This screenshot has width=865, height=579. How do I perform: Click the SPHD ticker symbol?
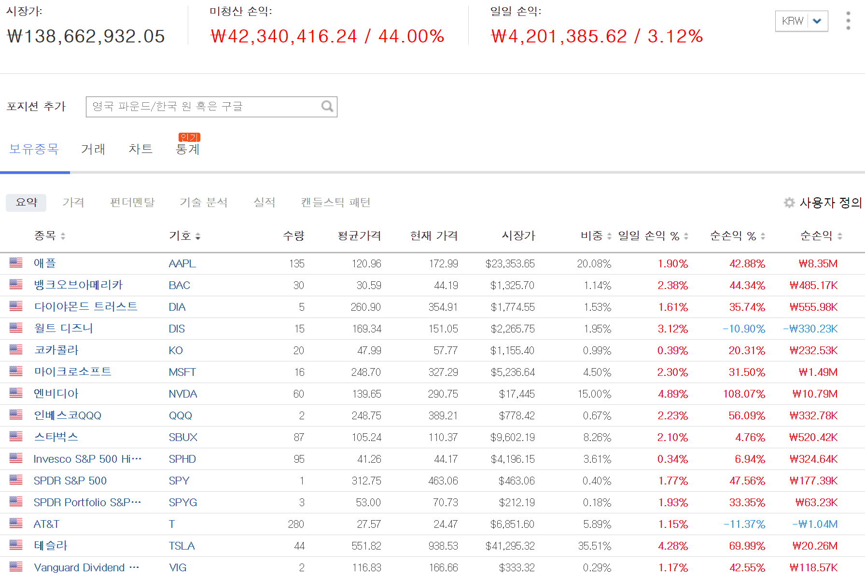[182, 459]
